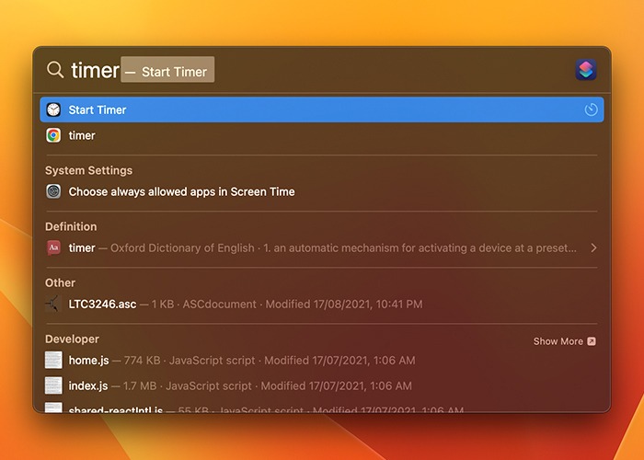Click the Spotlight magnifying glass icon
The height and width of the screenshot is (460, 644).
pos(55,70)
